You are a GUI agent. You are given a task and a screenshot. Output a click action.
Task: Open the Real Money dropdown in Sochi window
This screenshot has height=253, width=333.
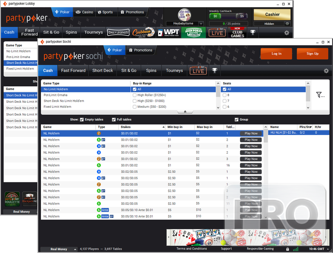(59, 249)
